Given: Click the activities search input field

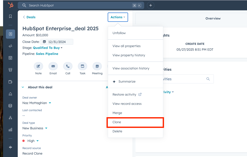Looking at the screenshot, I should tap(188, 79).
